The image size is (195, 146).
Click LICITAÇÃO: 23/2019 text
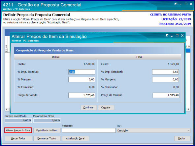(x=176, y=19)
